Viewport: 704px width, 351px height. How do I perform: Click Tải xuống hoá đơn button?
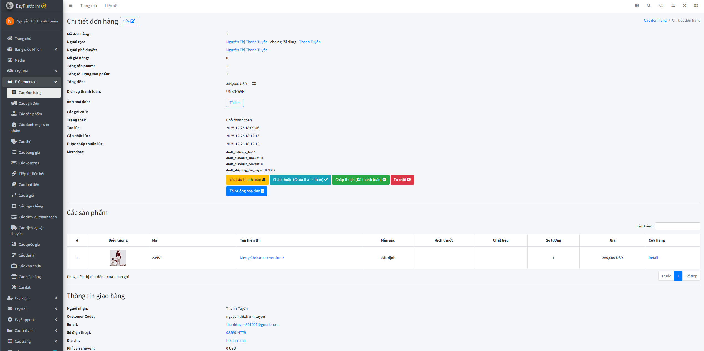pos(246,191)
